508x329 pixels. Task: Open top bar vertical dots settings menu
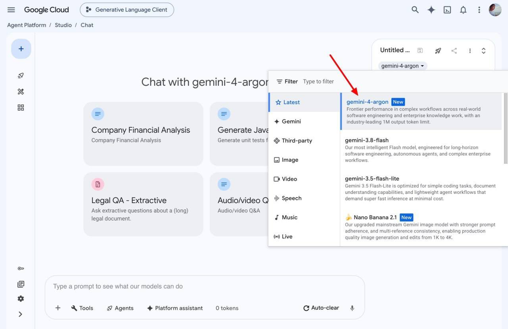tap(479, 10)
